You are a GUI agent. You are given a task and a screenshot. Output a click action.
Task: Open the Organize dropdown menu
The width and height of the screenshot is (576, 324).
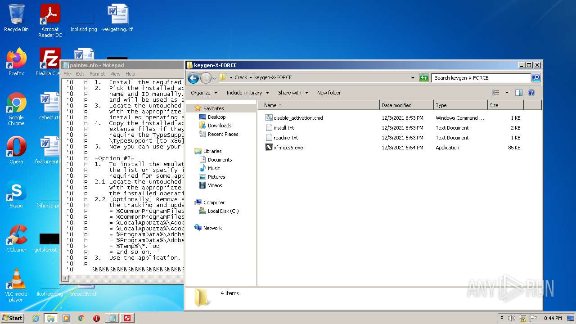click(x=204, y=93)
